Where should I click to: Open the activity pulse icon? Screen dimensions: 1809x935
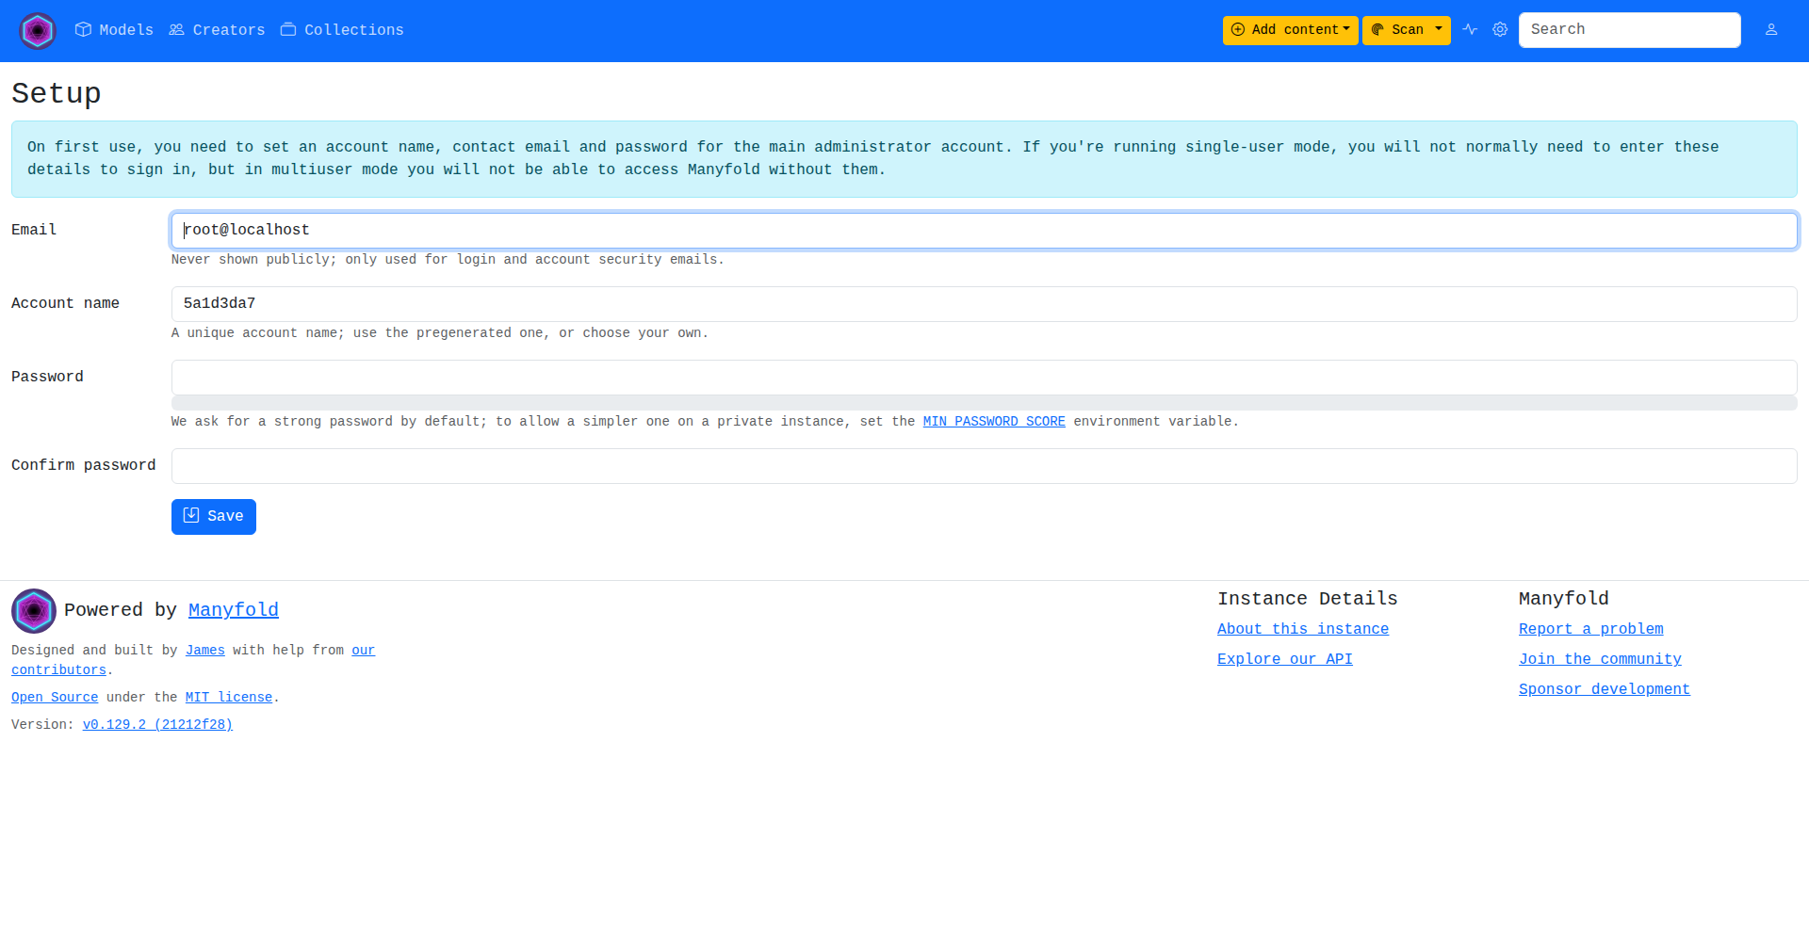tap(1470, 30)
